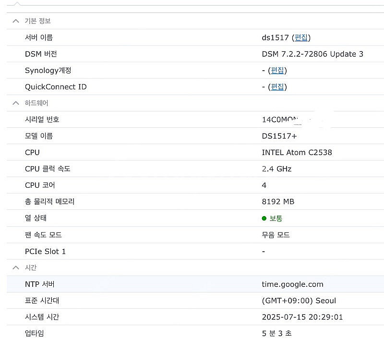Select the 무음 모드 fan value

coord(276,235)
